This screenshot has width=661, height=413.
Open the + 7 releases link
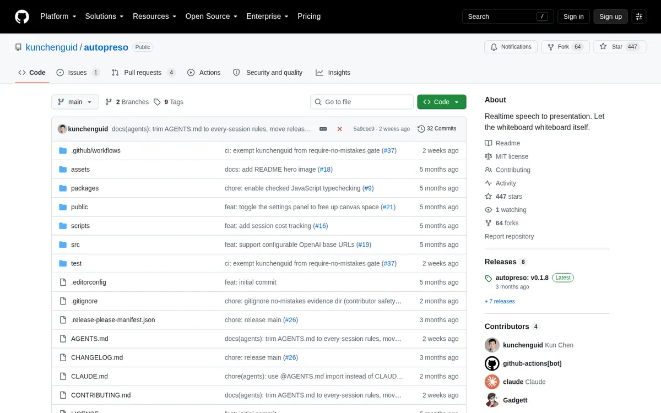[x=500, y=301]
